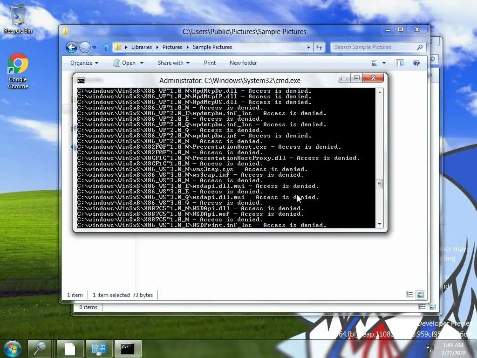Click Sample Pictures in the address breadcrumb
The width and height of the screenshot is (477, 358).
(x=212, y=47)
